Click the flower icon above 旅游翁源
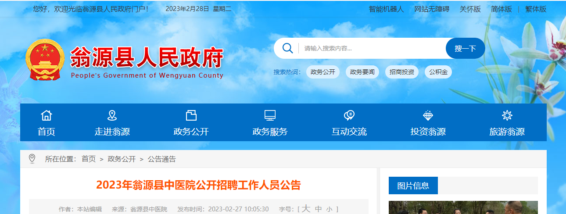This screenshot has width=566, height=214. click(x=507, y=115)
